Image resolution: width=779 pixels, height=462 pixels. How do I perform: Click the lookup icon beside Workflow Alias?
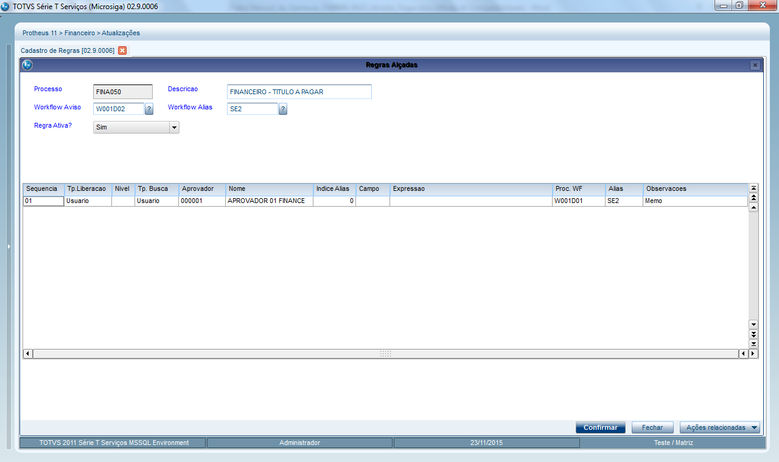[x=282, y=109]
